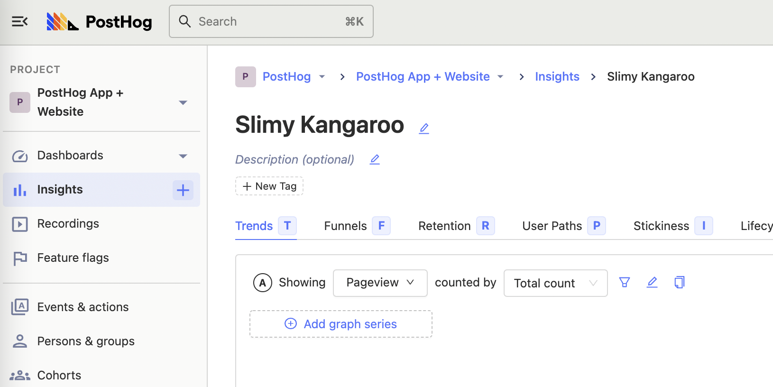
Task: Open the Pageview event dropdown
Action: point(380,283)
